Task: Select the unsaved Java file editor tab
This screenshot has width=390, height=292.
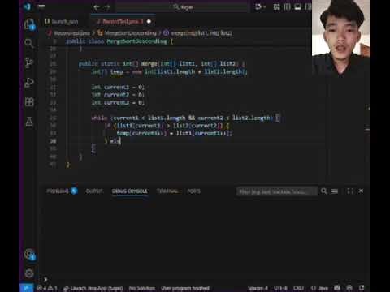Action: (123, 21)
